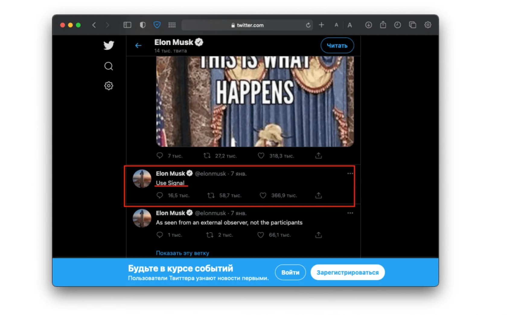Maximize the Safari window with green button
Viewport: 507px width, 315px height.
tap(78, 25)
